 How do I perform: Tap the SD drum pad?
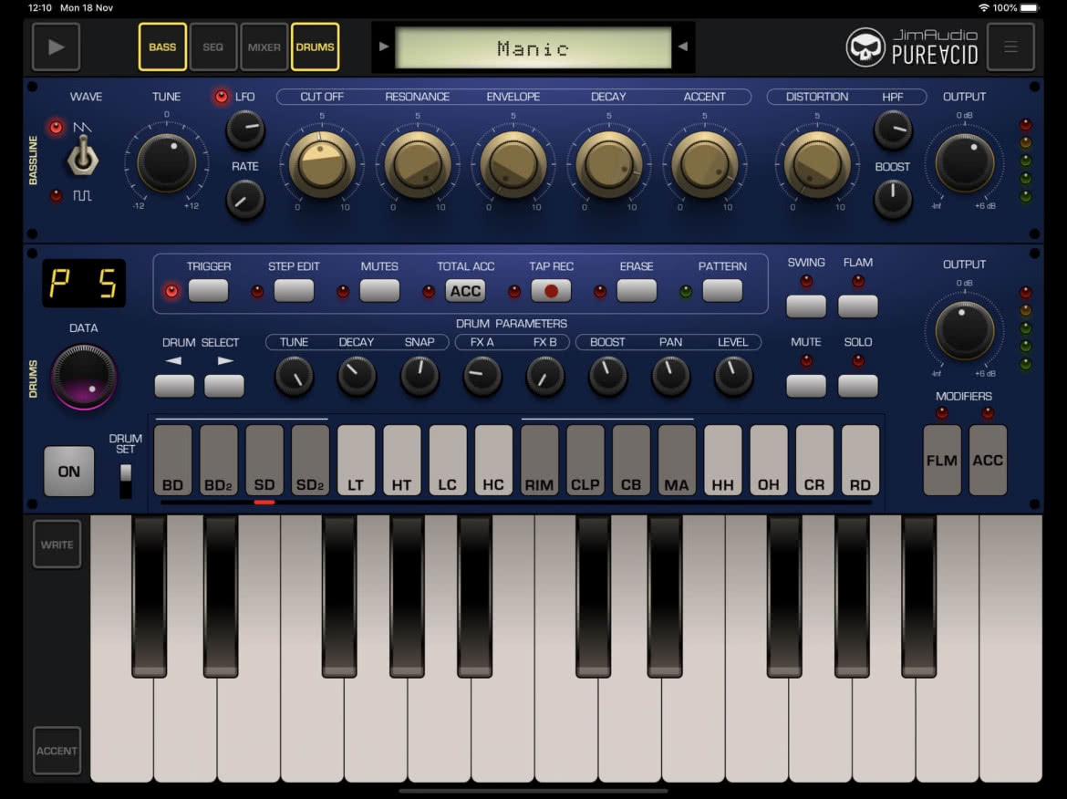pos(264,460)
